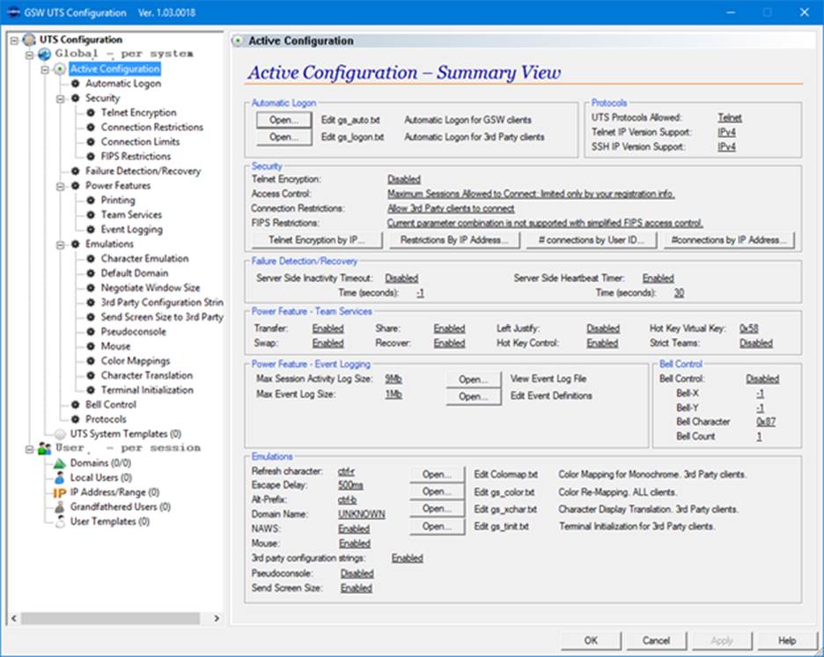
Task: Click the Active Configuration tree node icon
Action: tap(60, 69)
